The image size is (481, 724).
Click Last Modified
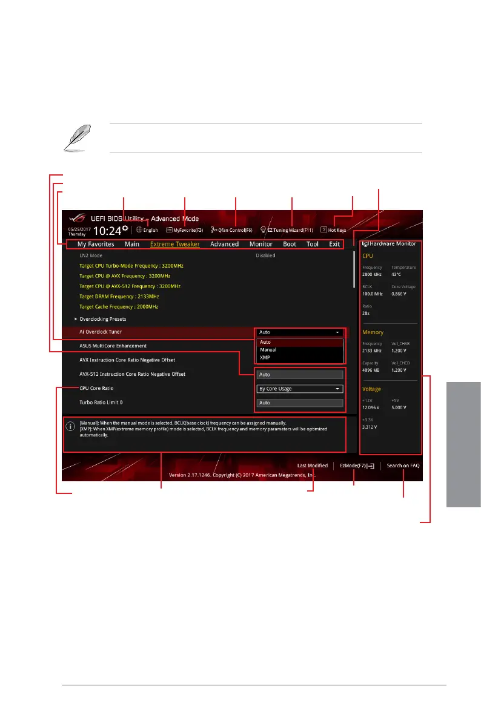coord(313,466)
